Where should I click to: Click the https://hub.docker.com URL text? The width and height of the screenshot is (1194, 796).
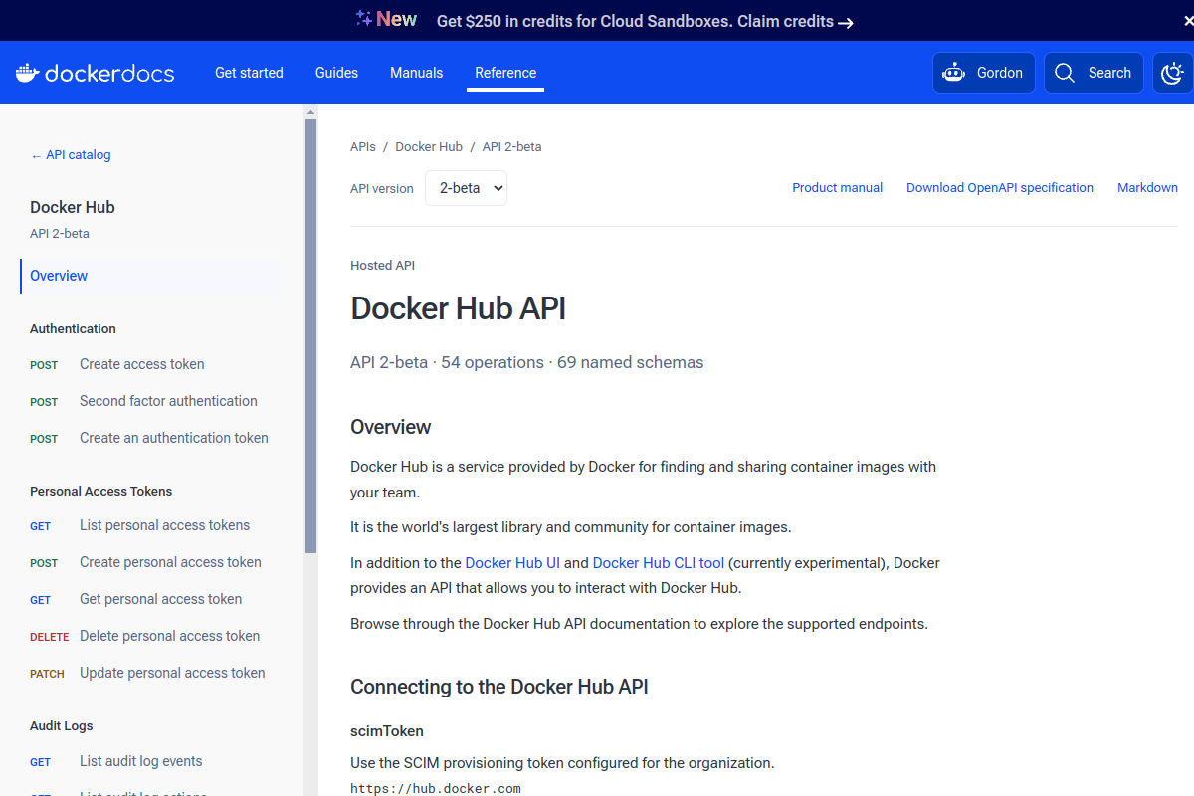436,789
